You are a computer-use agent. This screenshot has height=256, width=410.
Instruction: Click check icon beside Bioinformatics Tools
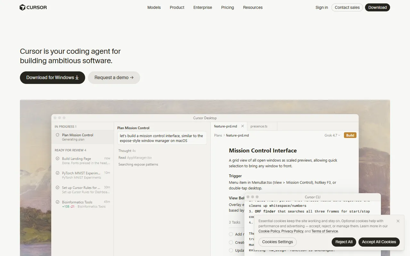[58, 202]
